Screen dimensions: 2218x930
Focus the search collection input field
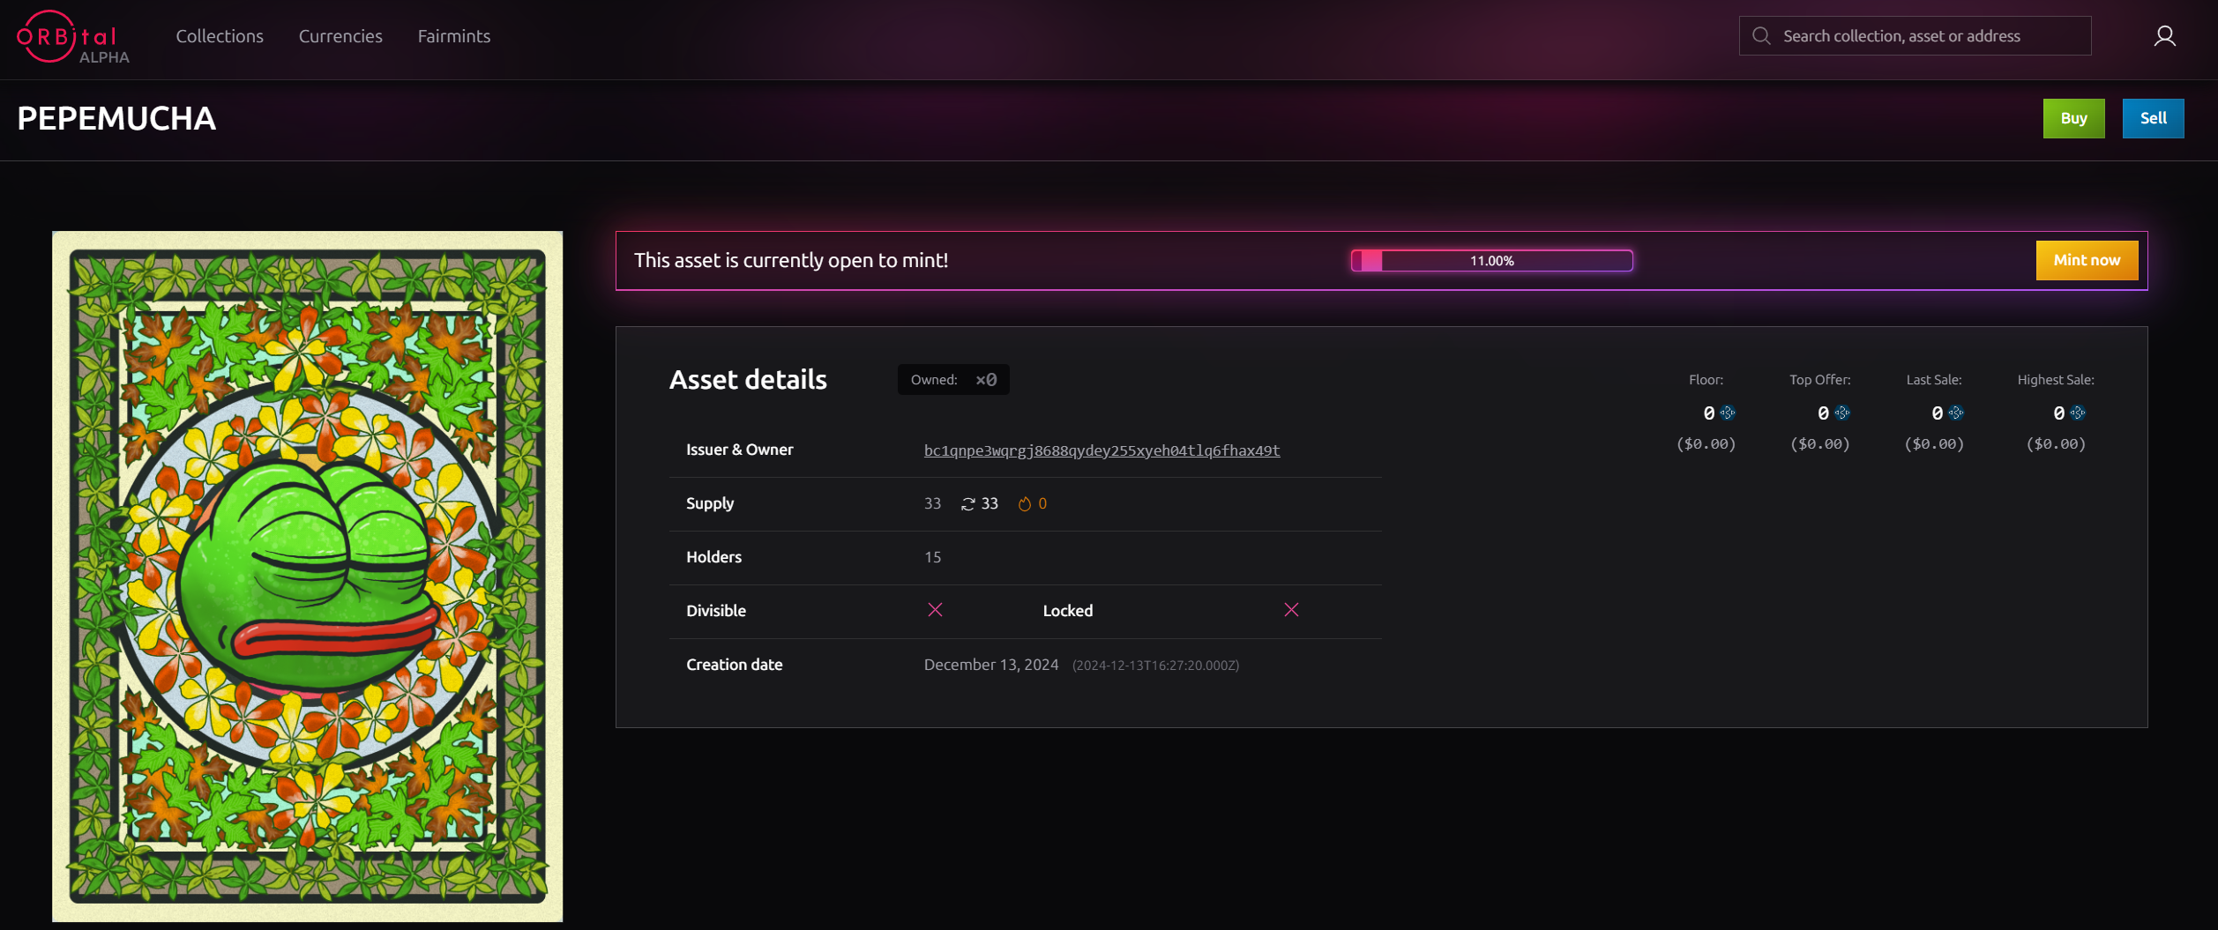pyautogui.click(x=1915, y=36)
